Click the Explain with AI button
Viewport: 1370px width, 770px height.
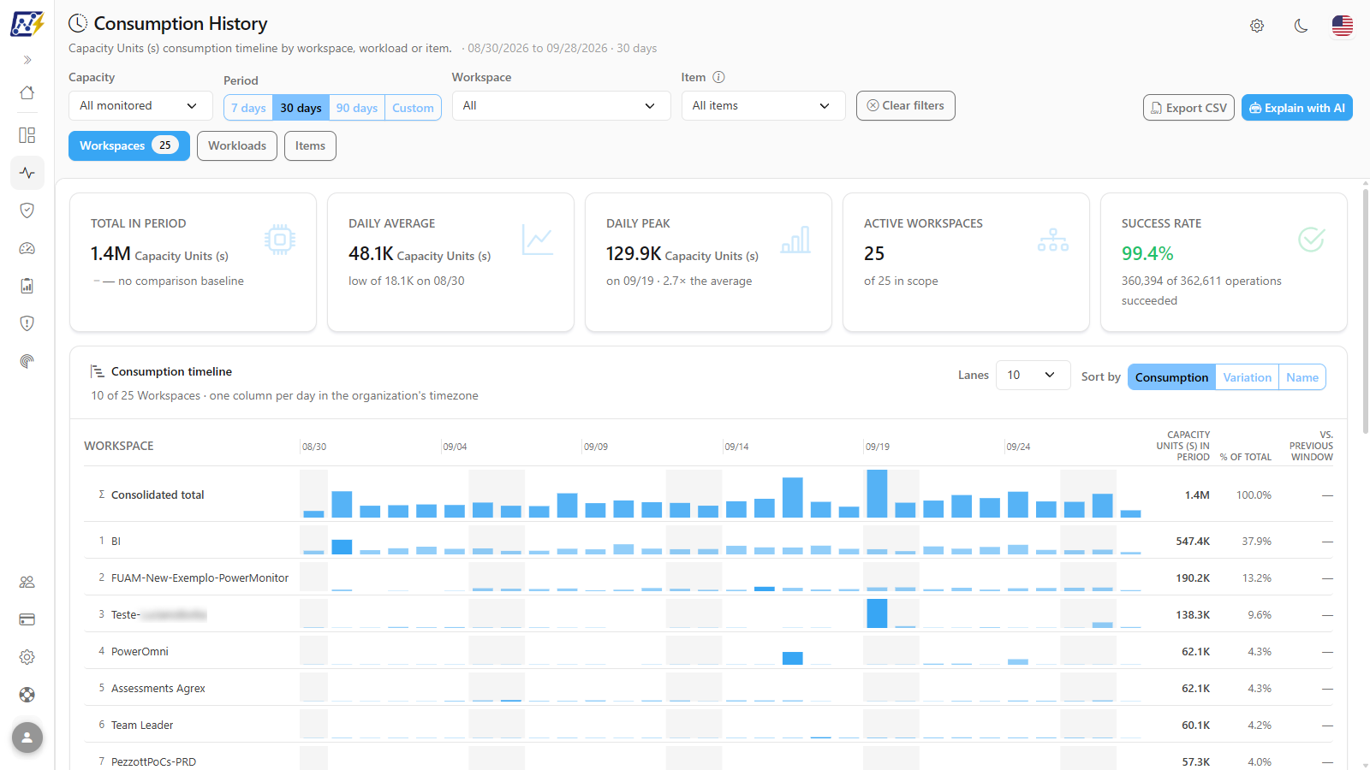coord(1296,108)
